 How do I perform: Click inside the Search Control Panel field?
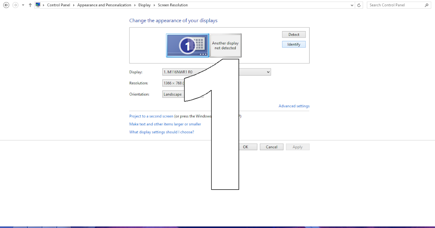(395, 5)
